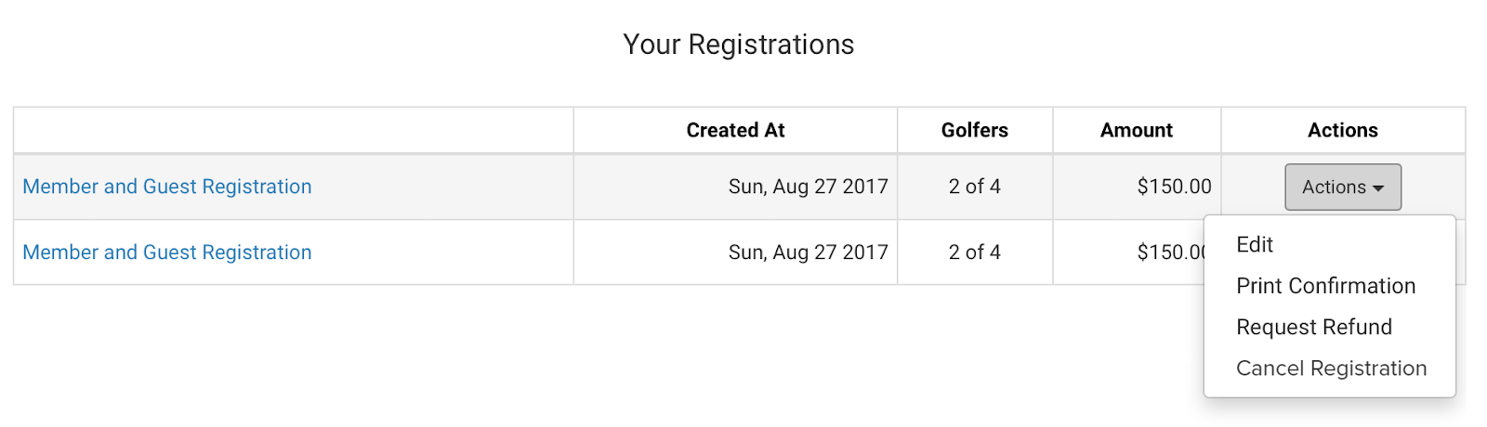Open first row Member and Guest Registration link
The image size is (1487, 427).
167,187
